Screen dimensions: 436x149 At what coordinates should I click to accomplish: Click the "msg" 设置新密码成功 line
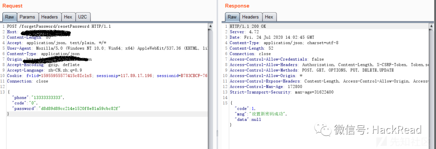point(260,114)
